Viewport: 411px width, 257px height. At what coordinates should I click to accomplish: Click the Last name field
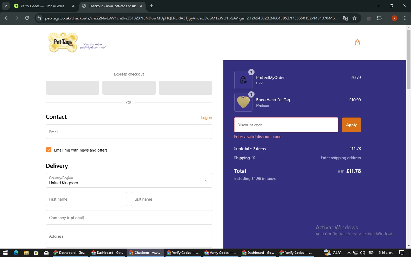coord(172,199)
